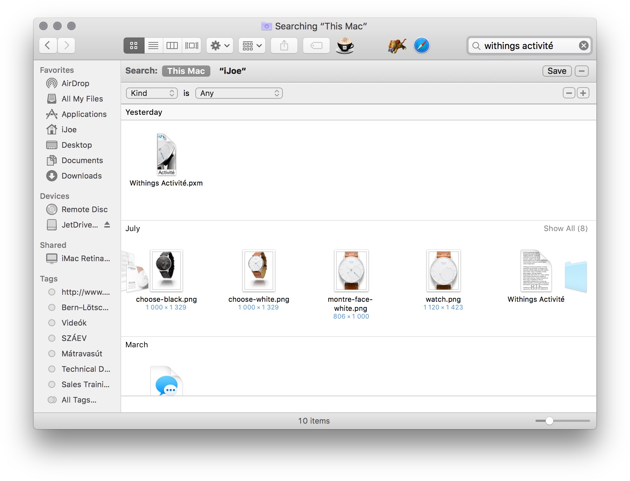Click the light blue folder icon in July
630x481 pixels.
coord(576,277)
